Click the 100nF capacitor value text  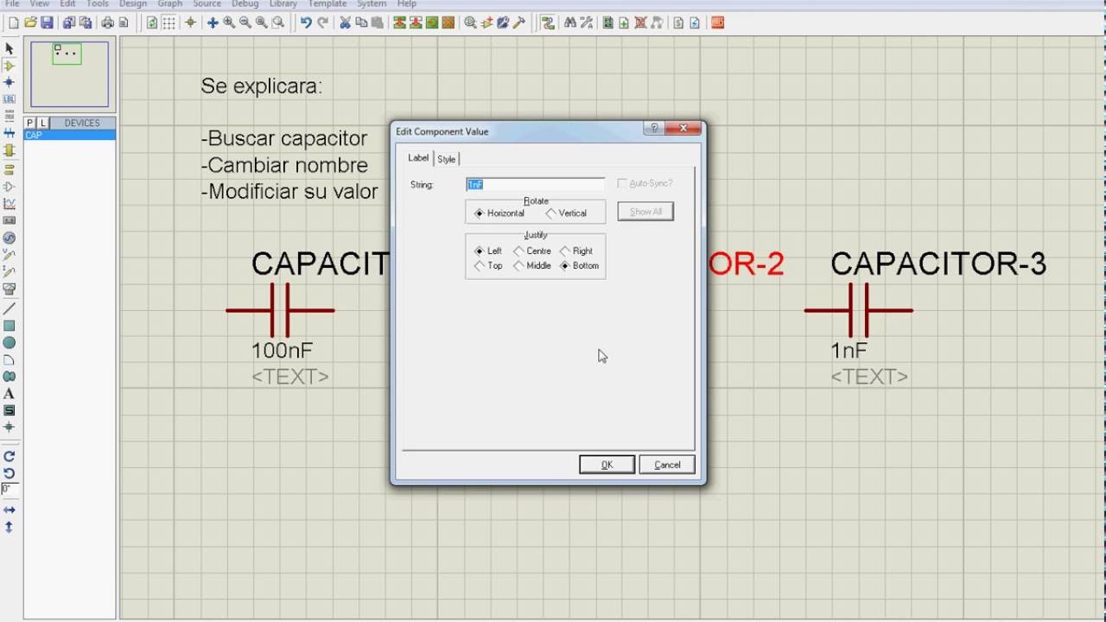point(282,351)
